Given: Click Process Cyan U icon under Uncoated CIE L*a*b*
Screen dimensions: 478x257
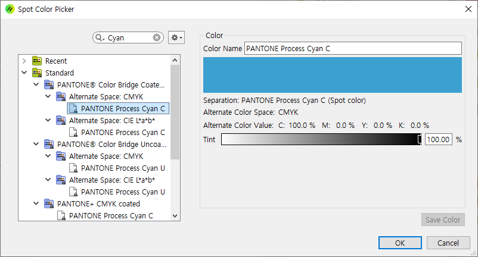Looking at the screenshot, I should coord(73,192).
